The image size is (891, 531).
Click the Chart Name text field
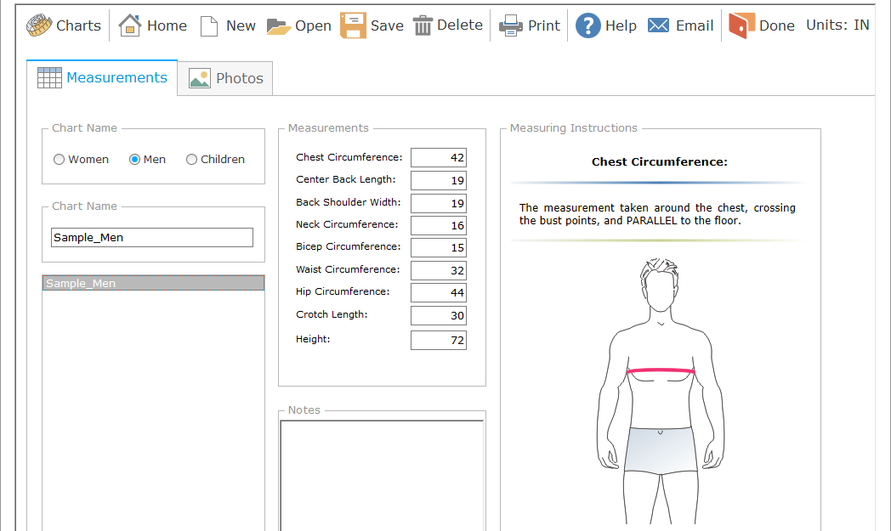pyautogui.click(x=152, y=238)
